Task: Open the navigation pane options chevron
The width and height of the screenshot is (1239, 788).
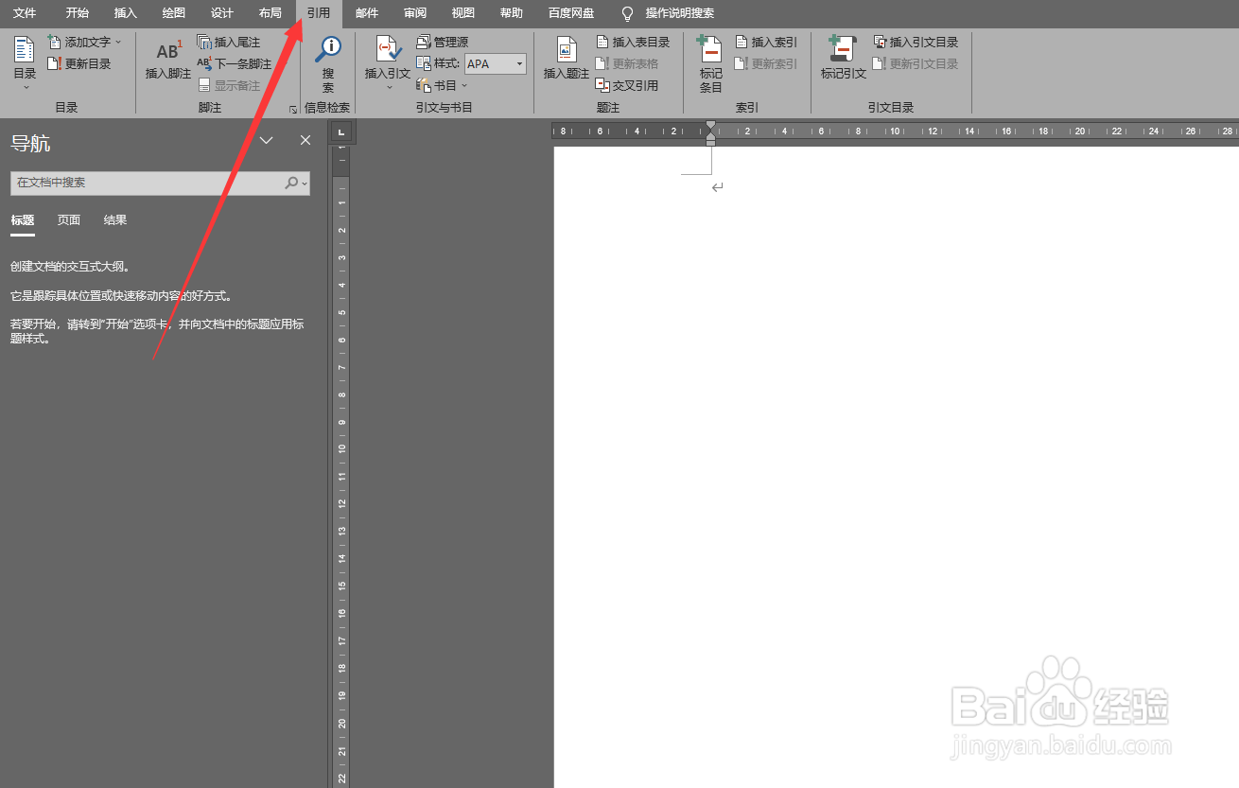Action: pyautogui.click(x=267, y=140)
